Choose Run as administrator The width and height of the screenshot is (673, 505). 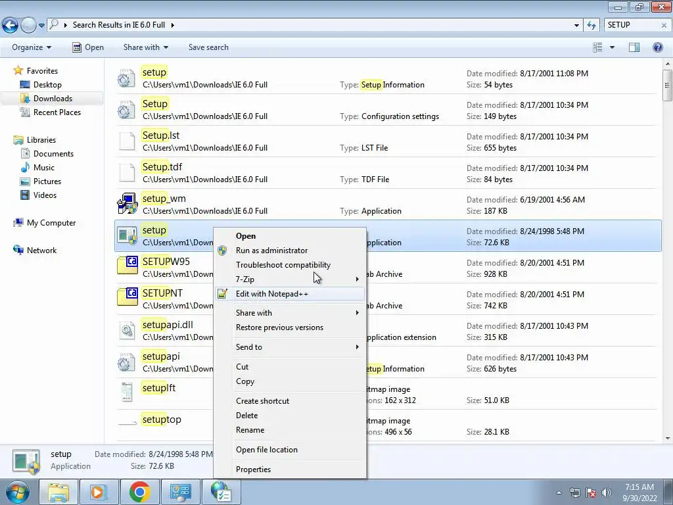[x=290, y=251]
